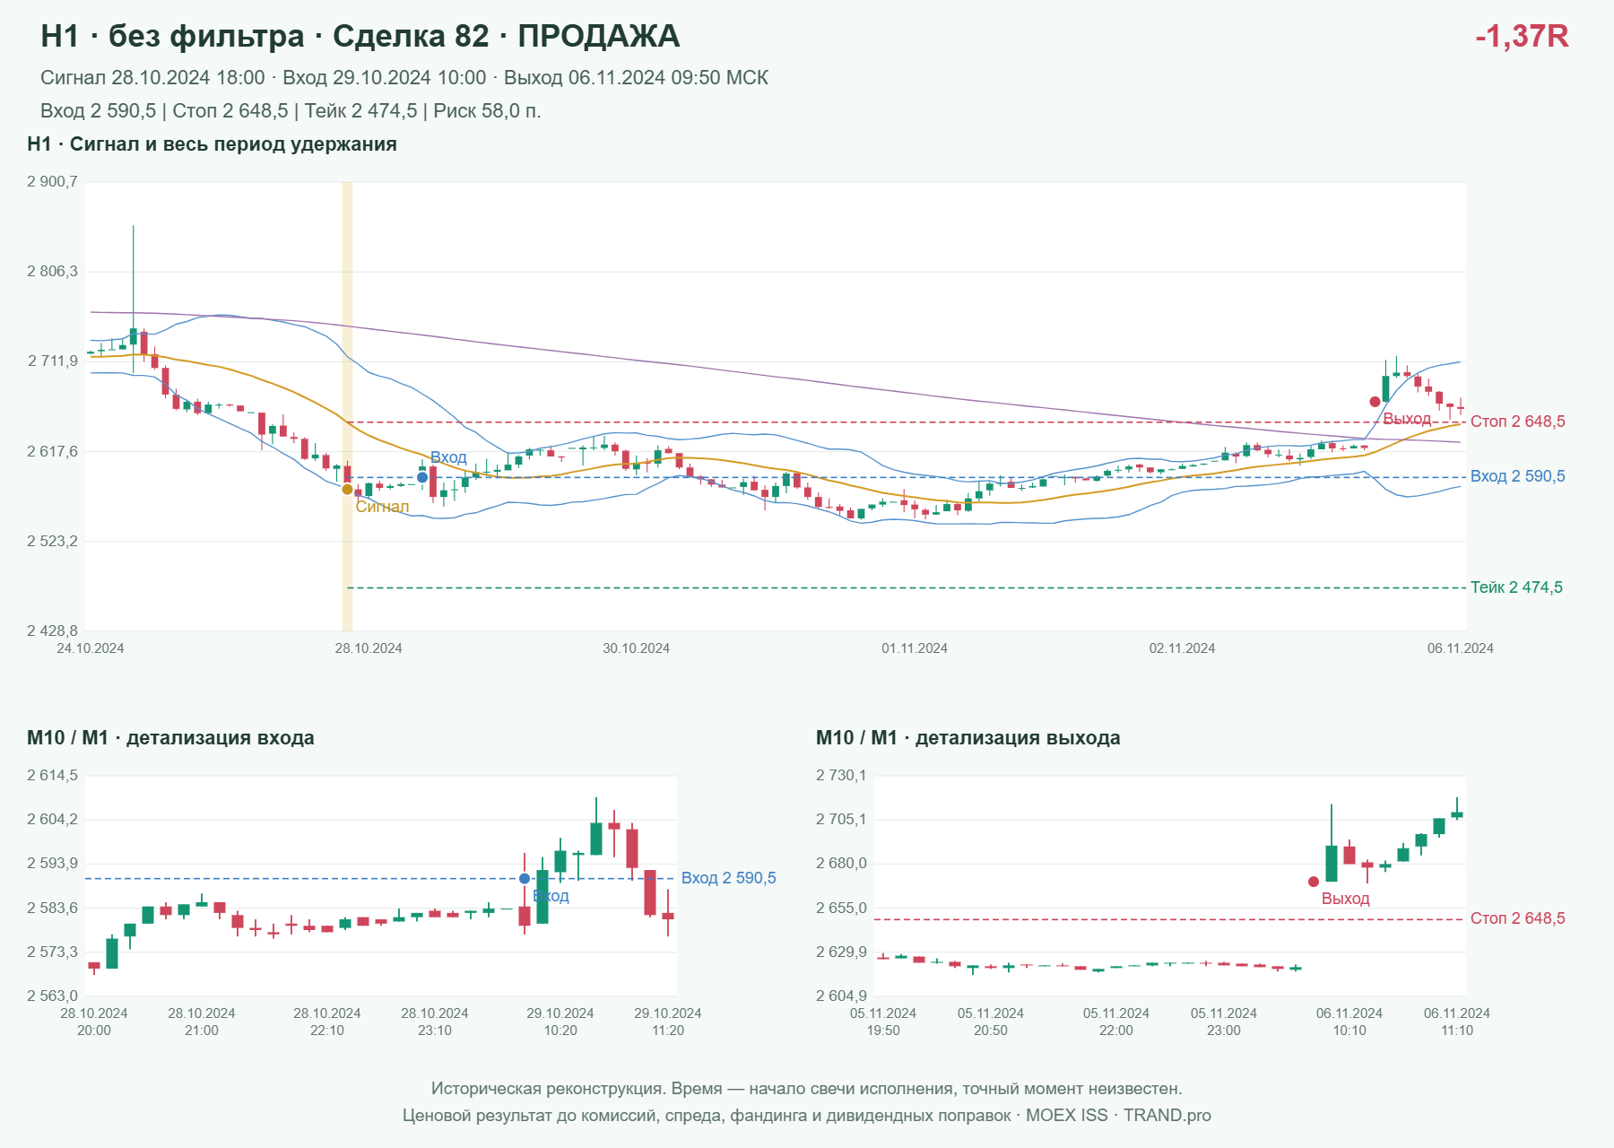Click the blue Вход dot on the H1 chart
This screenshot has height=1148, width=1614.
click(x=422, y=477)
